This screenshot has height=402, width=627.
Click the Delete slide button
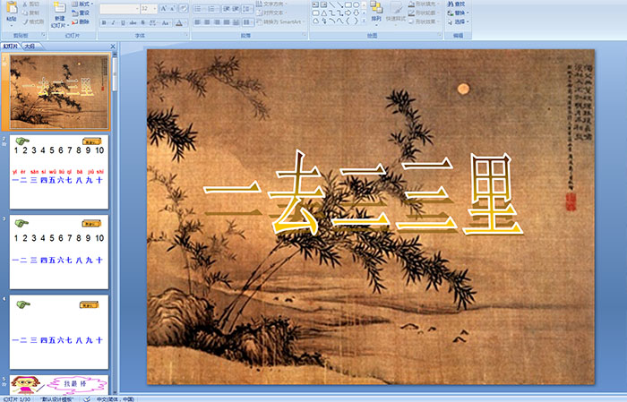point(81,21)
